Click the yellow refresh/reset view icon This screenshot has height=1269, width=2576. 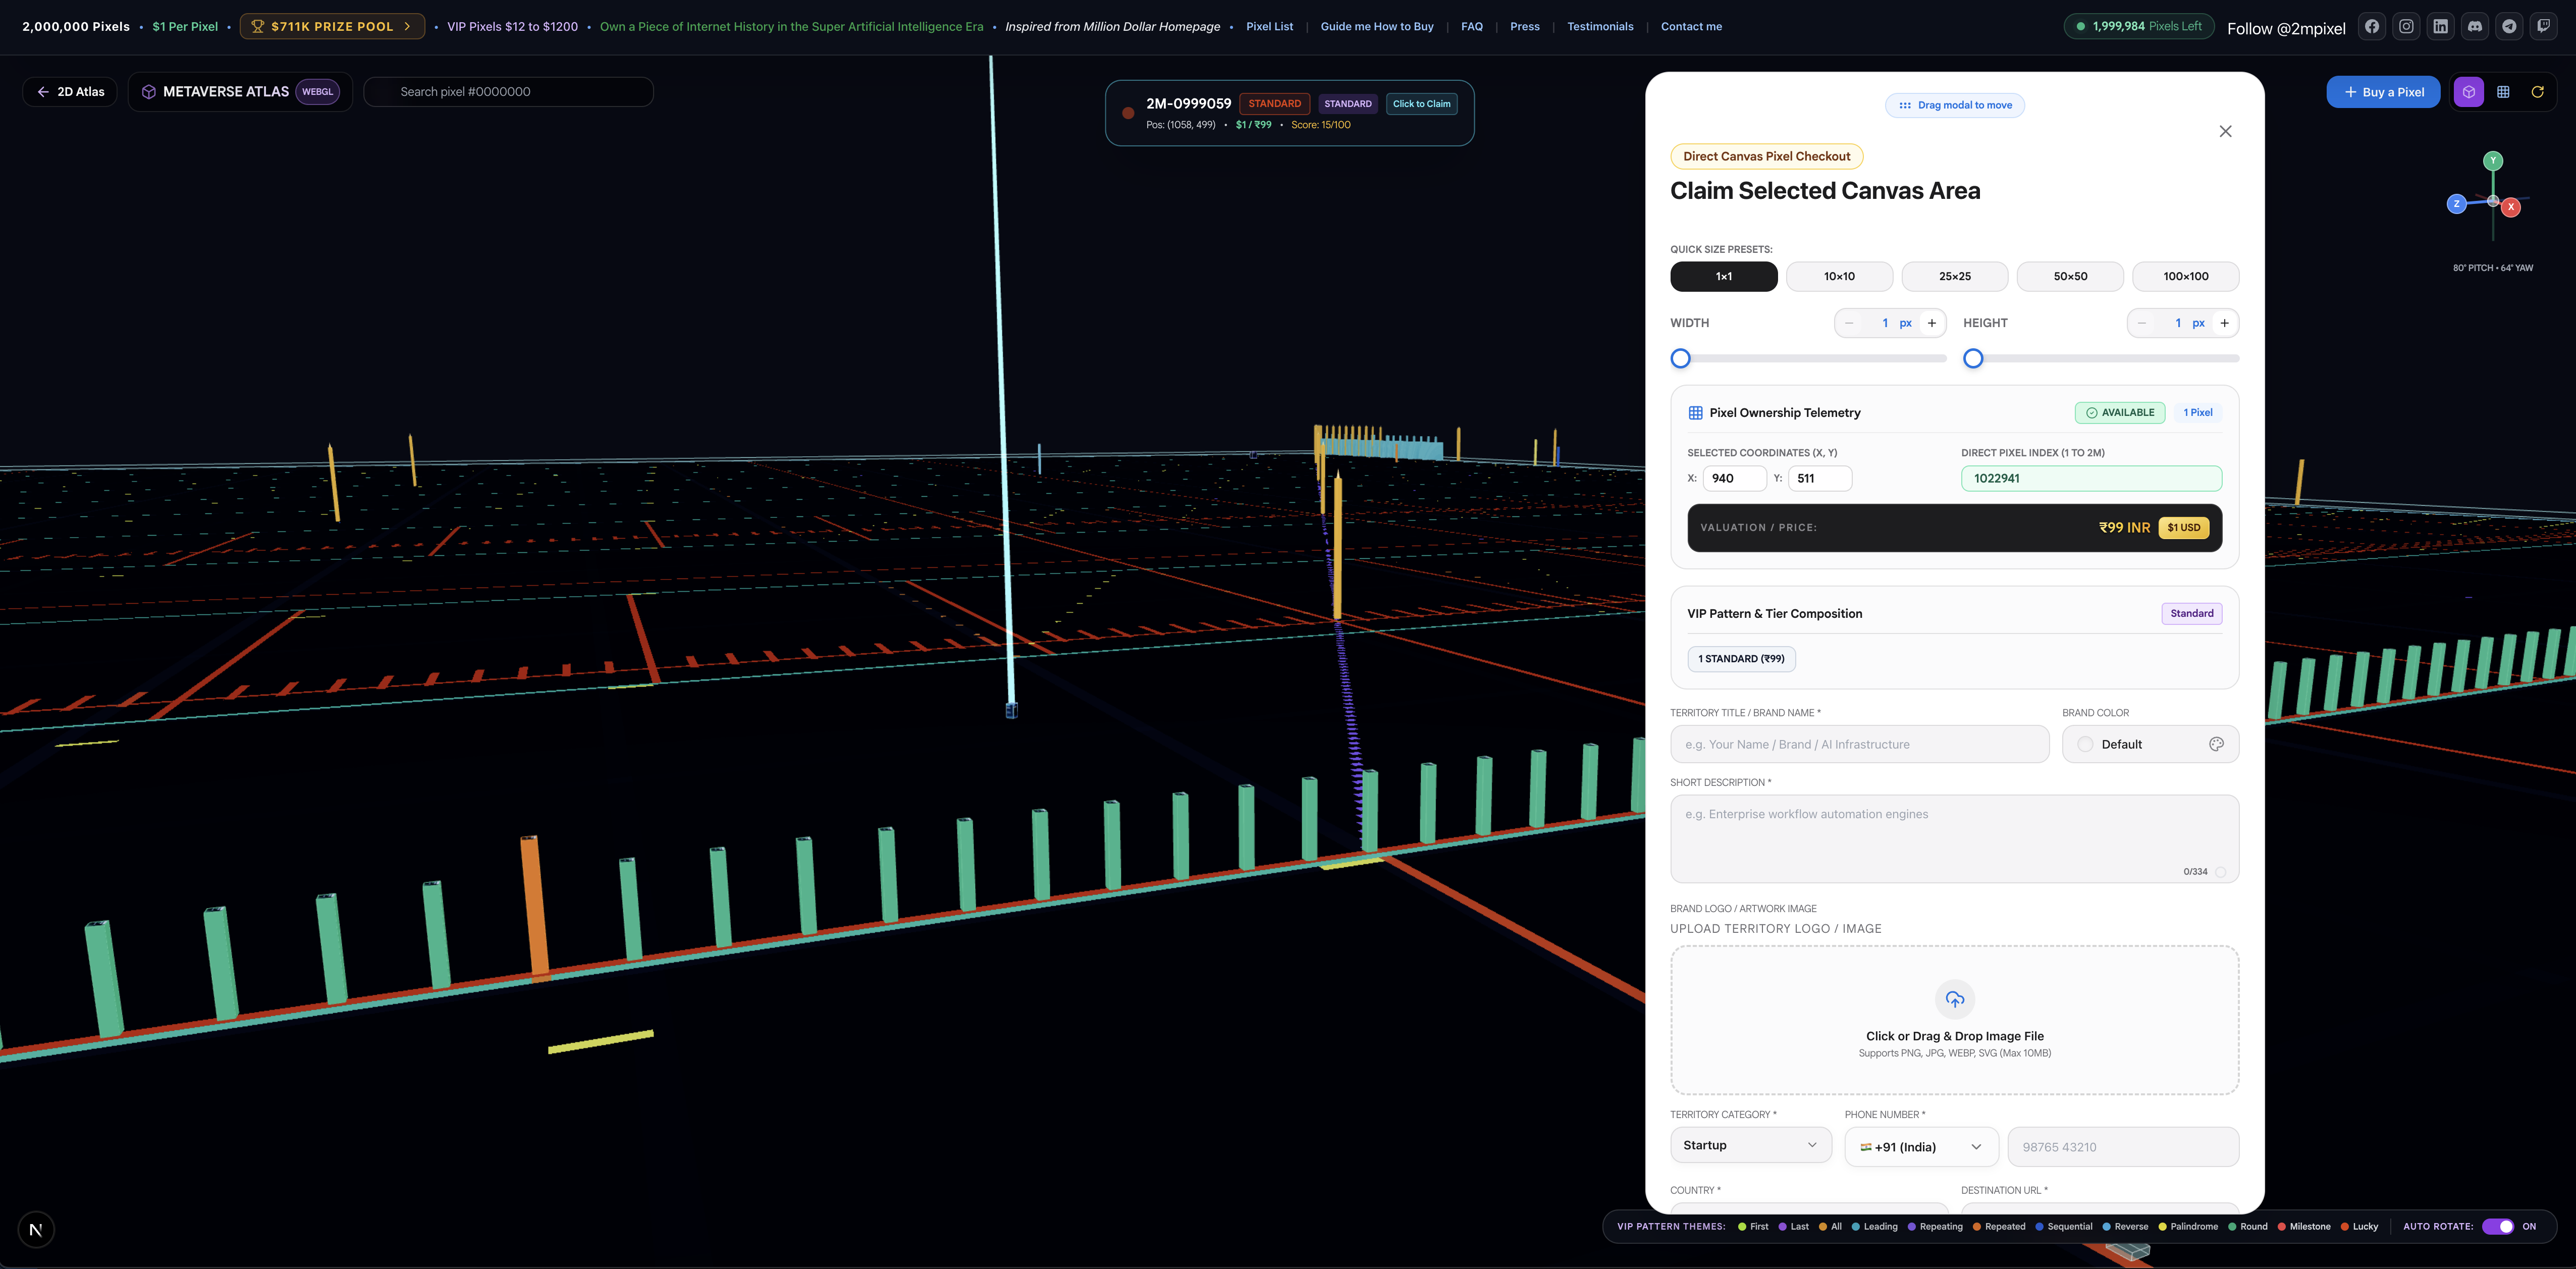click(x=2537, y=92)
